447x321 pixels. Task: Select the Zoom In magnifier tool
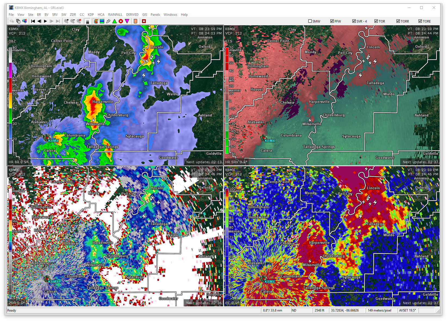pyautogui.click(x=66, y=21)
